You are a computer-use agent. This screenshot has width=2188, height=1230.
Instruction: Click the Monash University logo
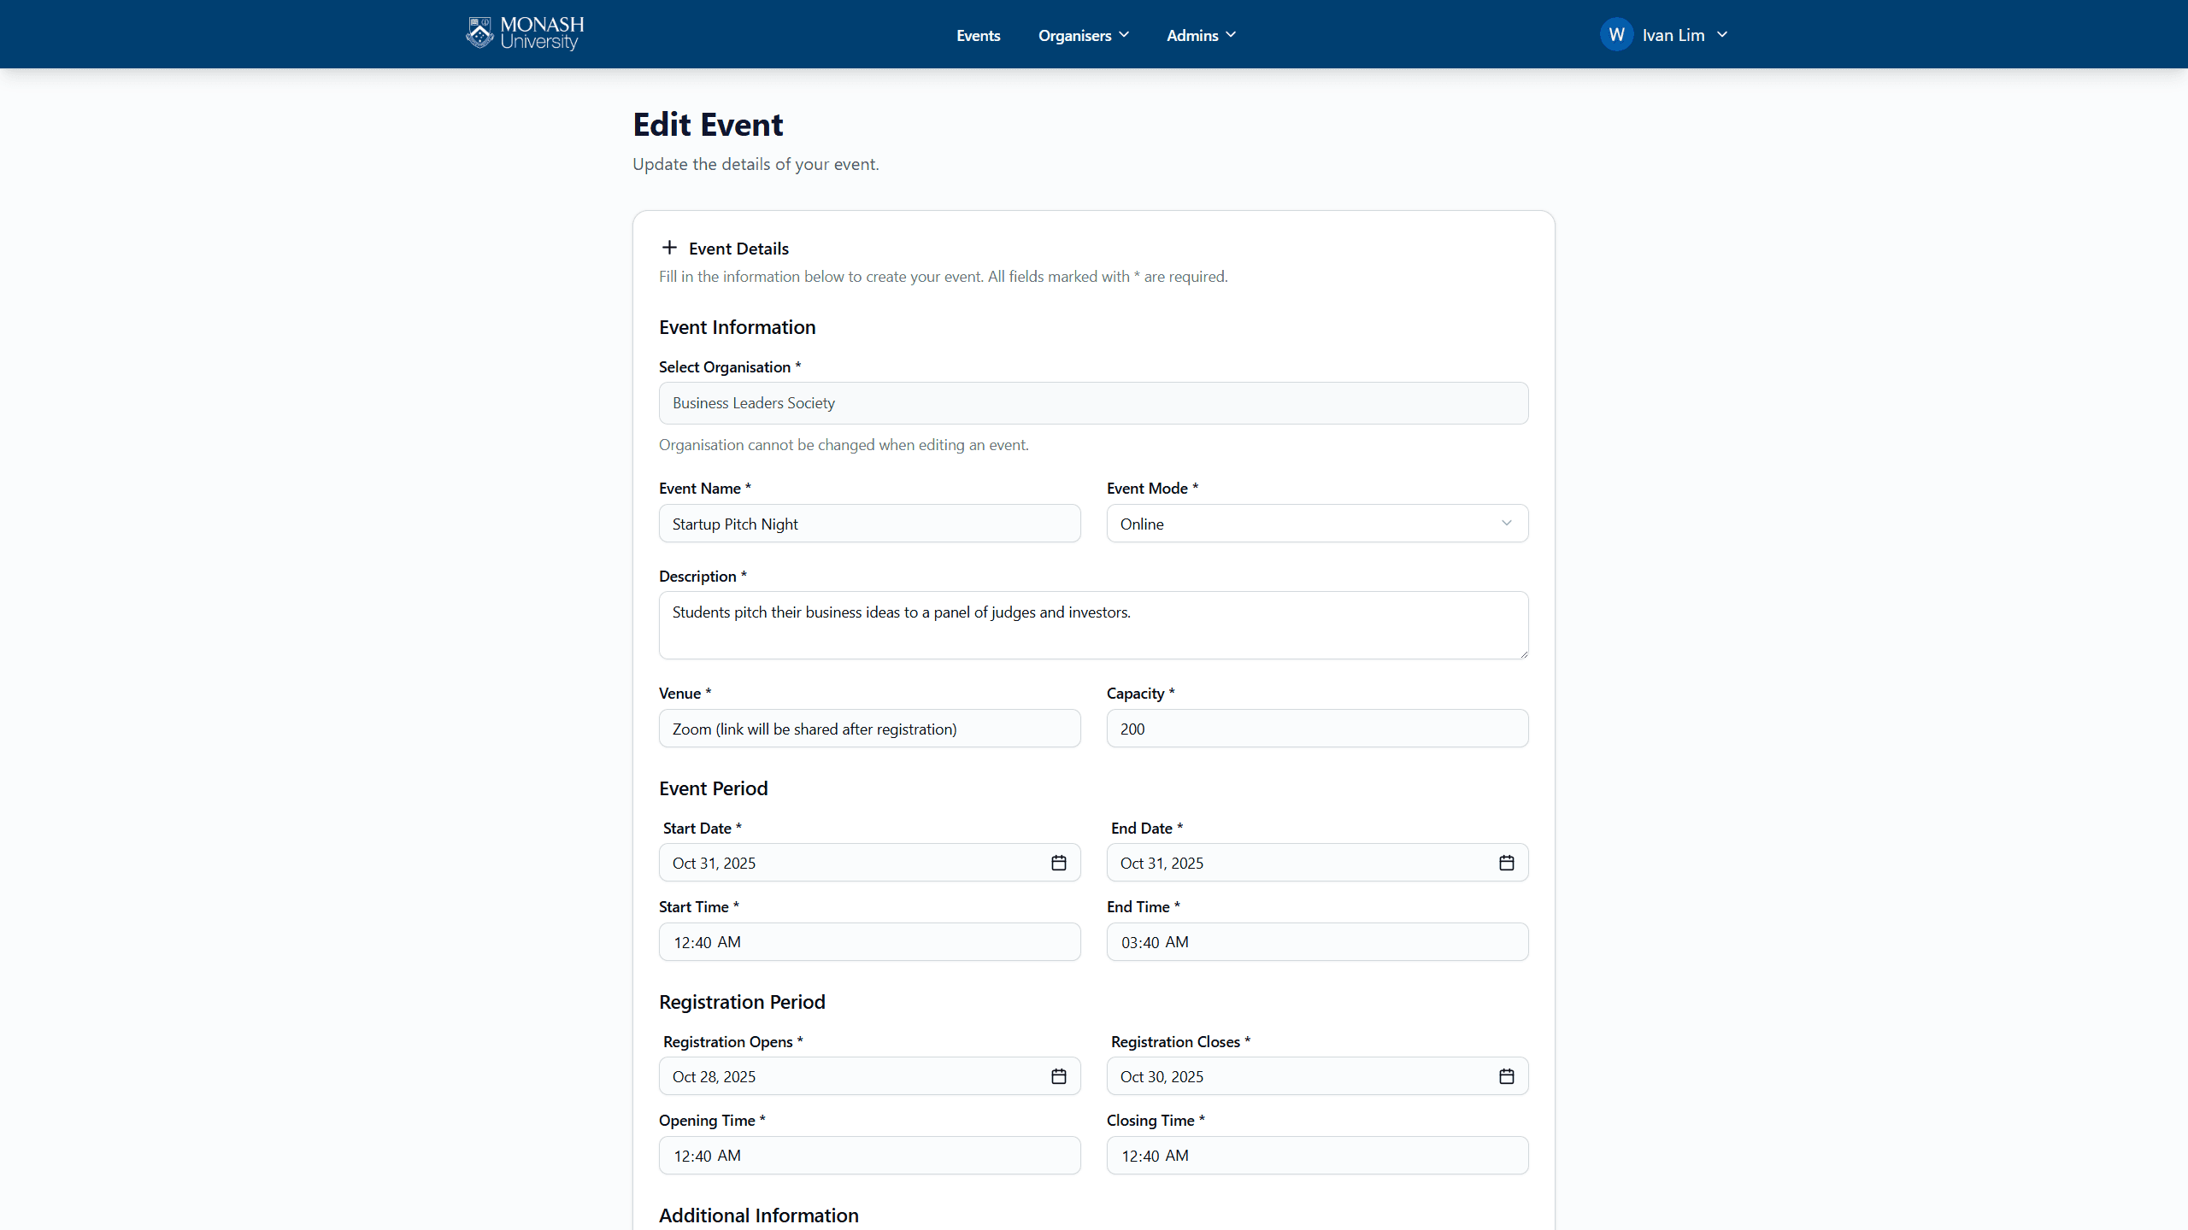pos(525,34)
